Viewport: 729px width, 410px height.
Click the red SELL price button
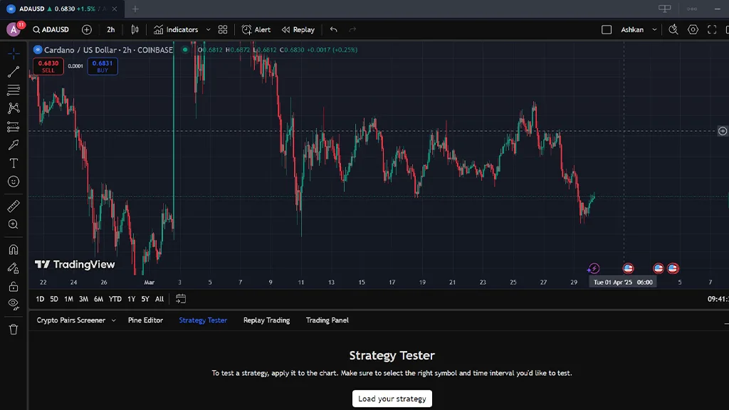(48, 66)
